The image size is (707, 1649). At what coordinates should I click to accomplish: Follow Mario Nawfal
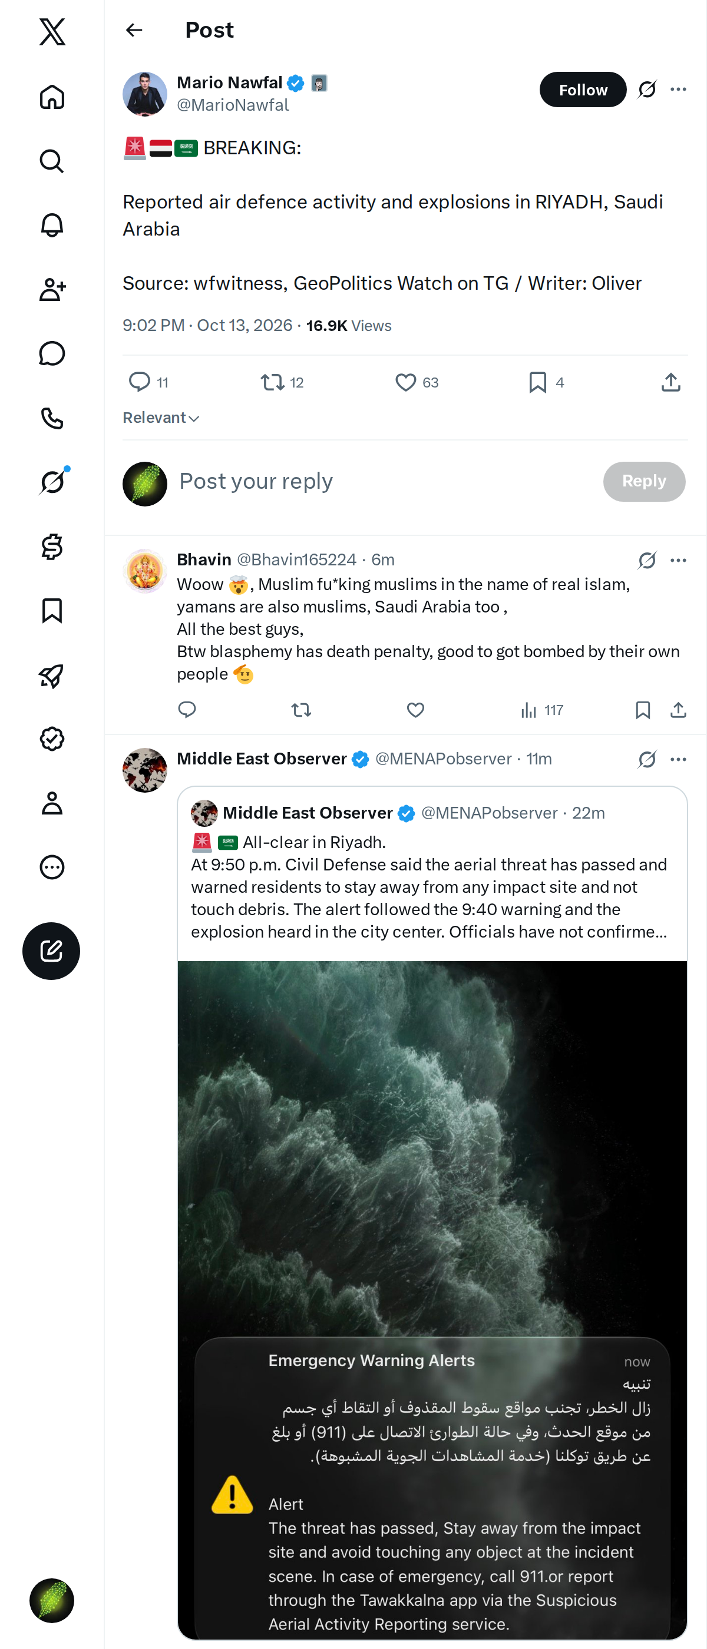coord(583,90)
